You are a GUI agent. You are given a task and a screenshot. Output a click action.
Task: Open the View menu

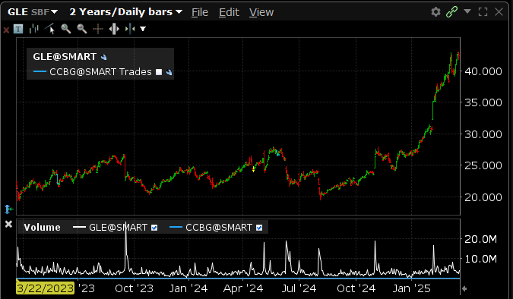[261, 12]
